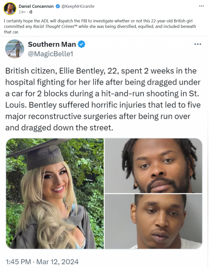Open the three-dot menu on Southern Man's tweet
Viewport: 209px width, 269px height.
198,44
